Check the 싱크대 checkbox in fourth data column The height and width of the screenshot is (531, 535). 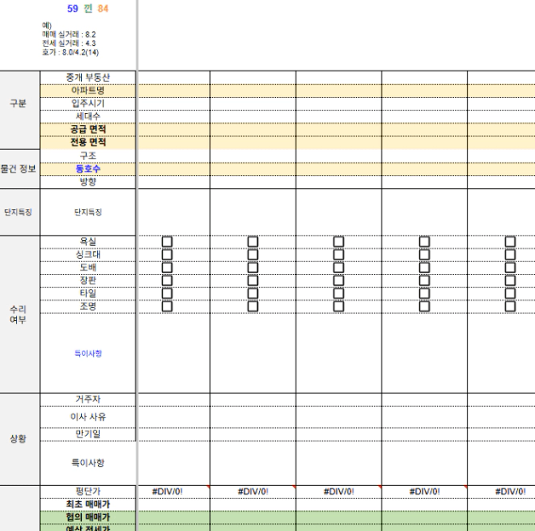coord(424,254)
